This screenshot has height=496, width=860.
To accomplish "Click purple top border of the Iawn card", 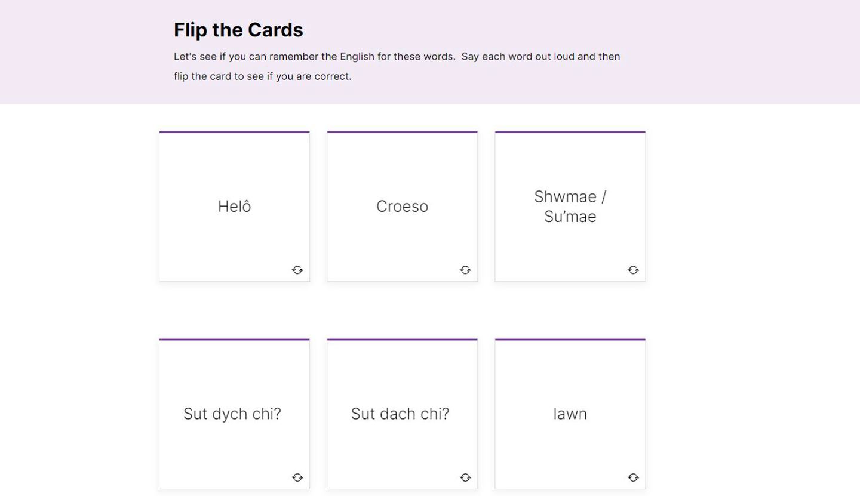I will [570, 340].
